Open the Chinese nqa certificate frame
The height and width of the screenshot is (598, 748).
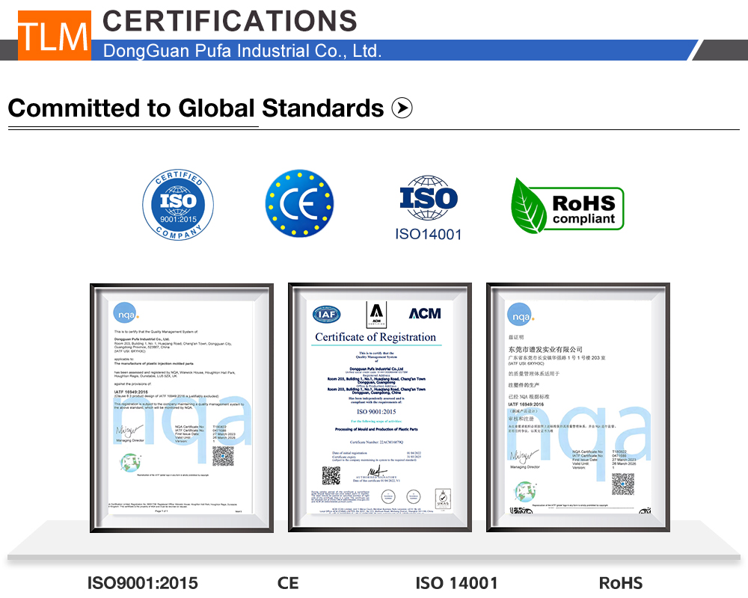tap(578, 407)
